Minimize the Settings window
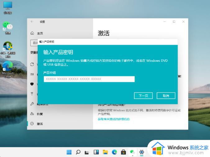 click(x=165, y=21)
